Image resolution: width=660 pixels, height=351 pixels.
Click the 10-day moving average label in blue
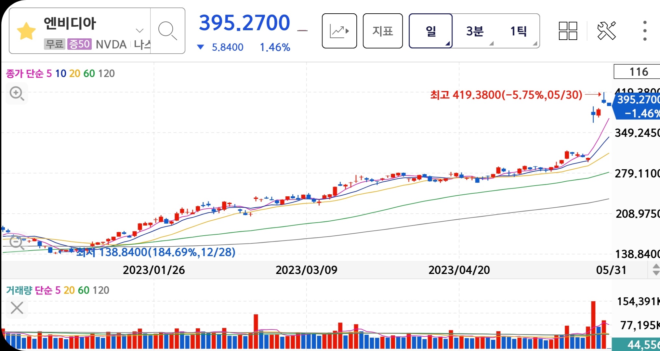(60, 73)
